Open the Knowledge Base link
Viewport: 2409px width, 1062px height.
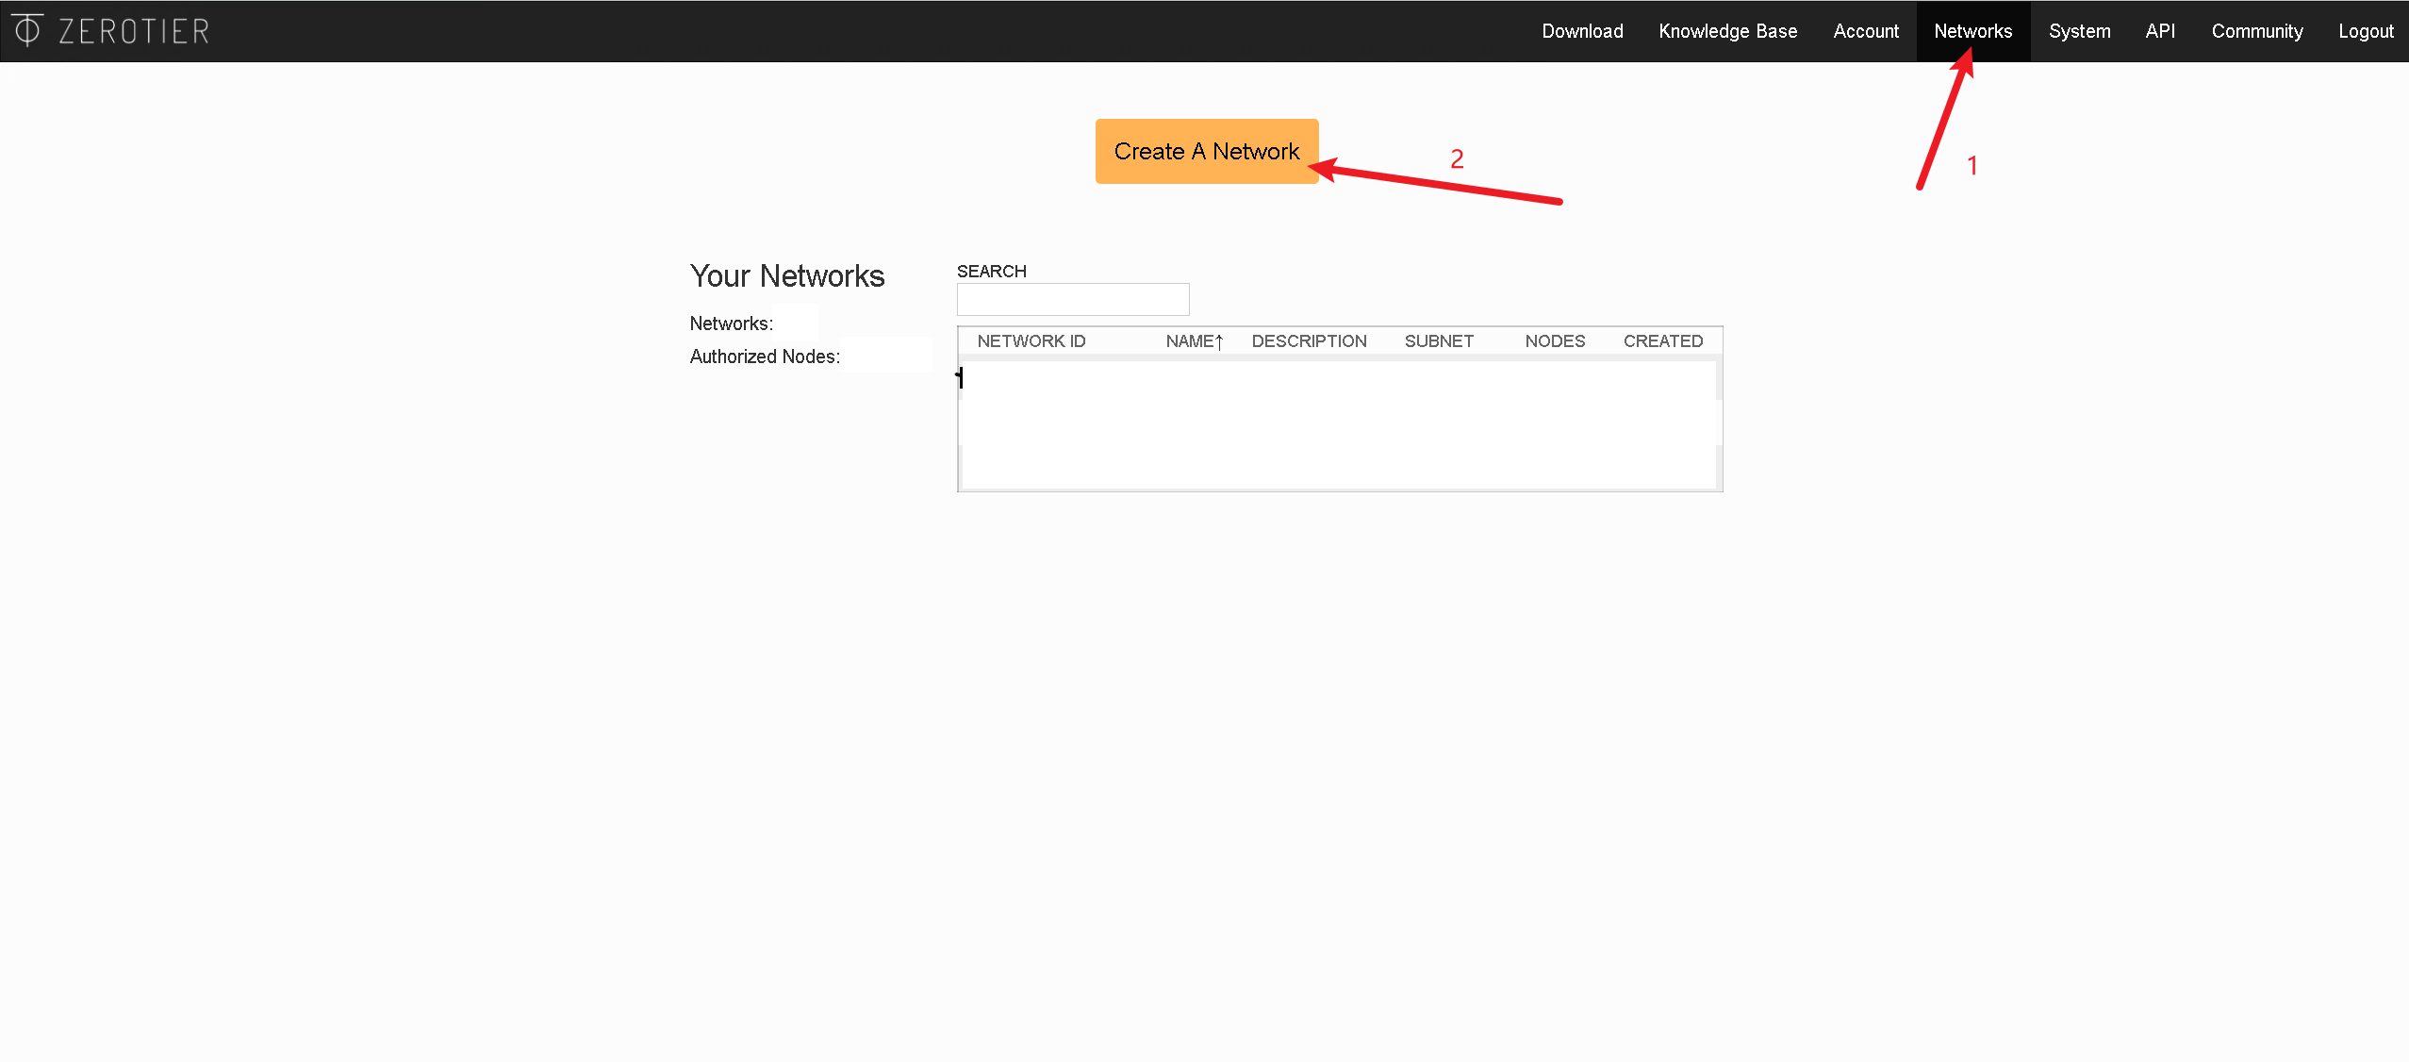pos(1727,31)
